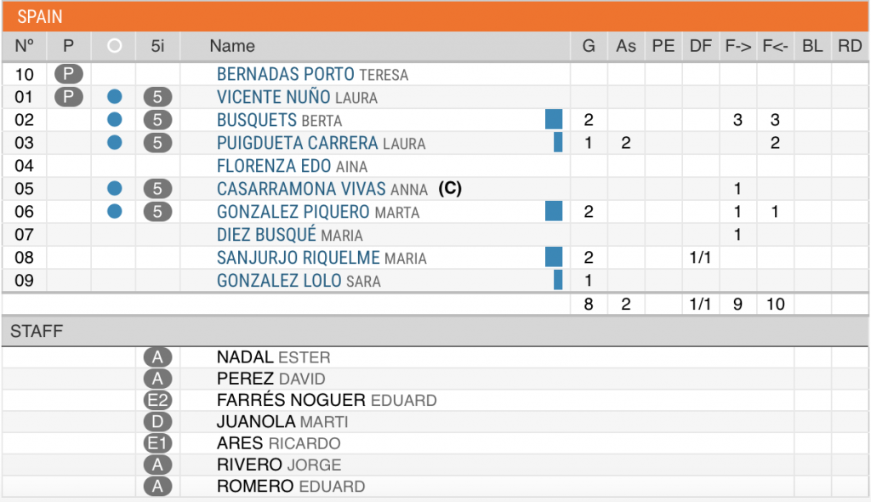The height and width of the screenshot is (502, 871).
Task: Click the G goals column header
Action: point(589,46)
